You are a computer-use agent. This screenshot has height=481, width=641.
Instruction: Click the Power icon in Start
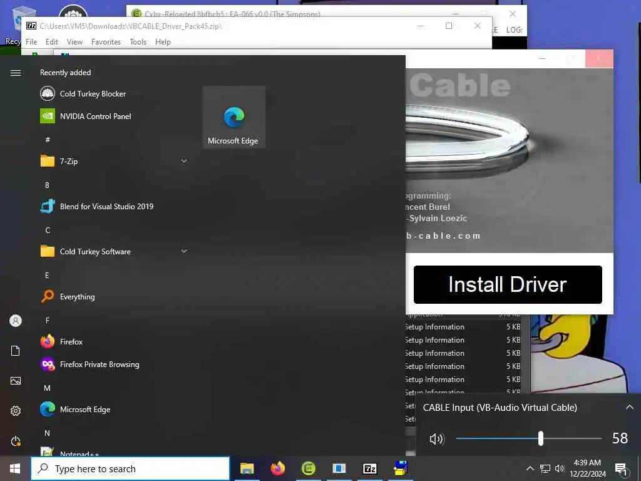pos(16,441)
